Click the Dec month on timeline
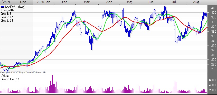 [x=23, y=2]
